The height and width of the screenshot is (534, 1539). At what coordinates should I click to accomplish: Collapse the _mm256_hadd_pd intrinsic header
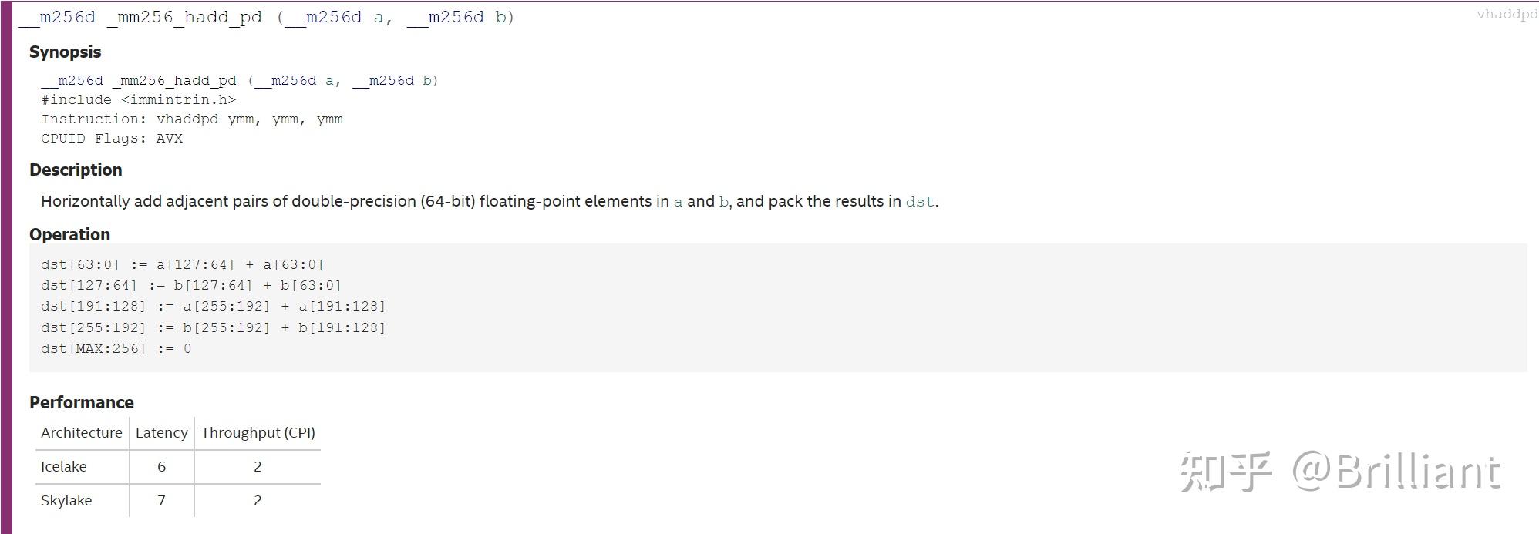(266, 17)
